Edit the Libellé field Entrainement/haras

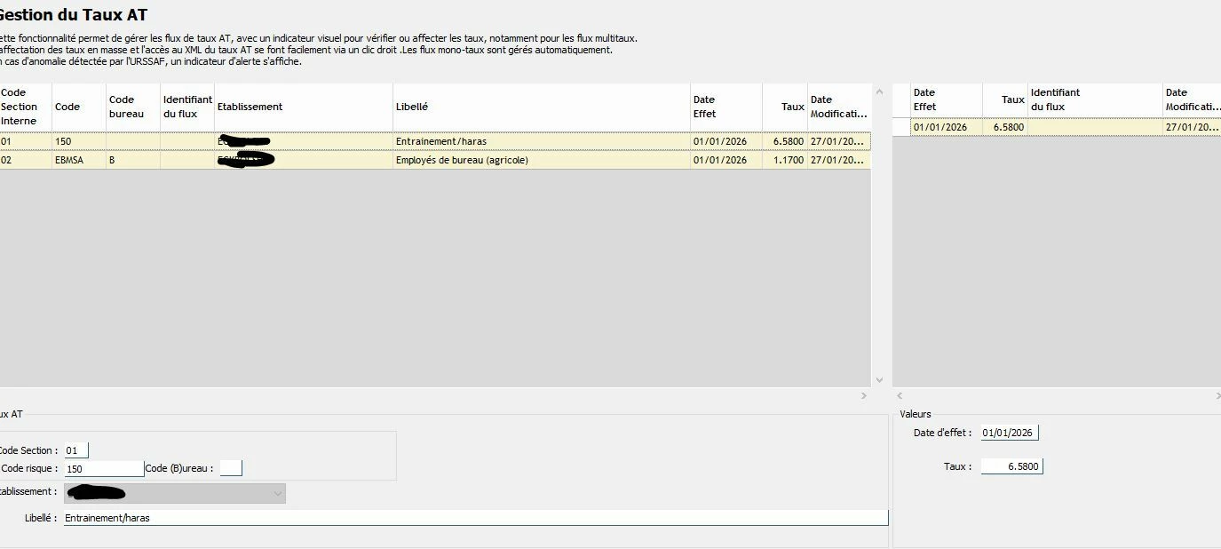[476, 517]
